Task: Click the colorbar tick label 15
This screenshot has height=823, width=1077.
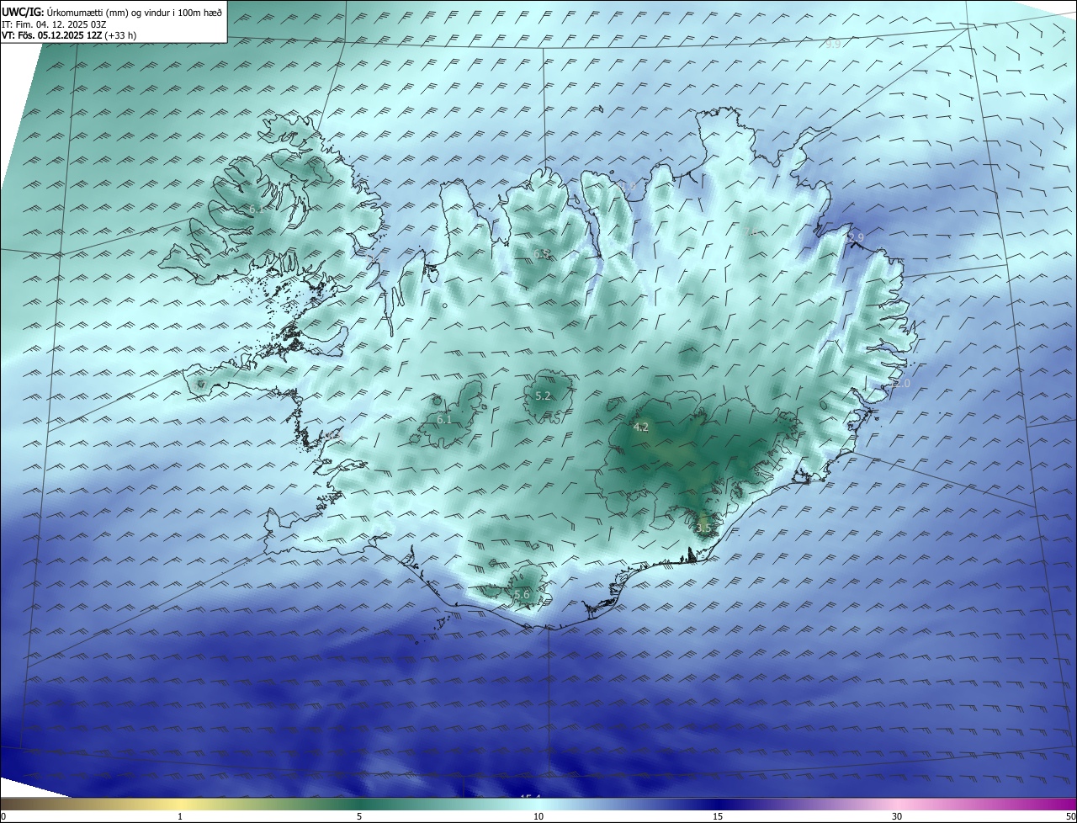Action: pyautogui.click(x=718, y=816)
